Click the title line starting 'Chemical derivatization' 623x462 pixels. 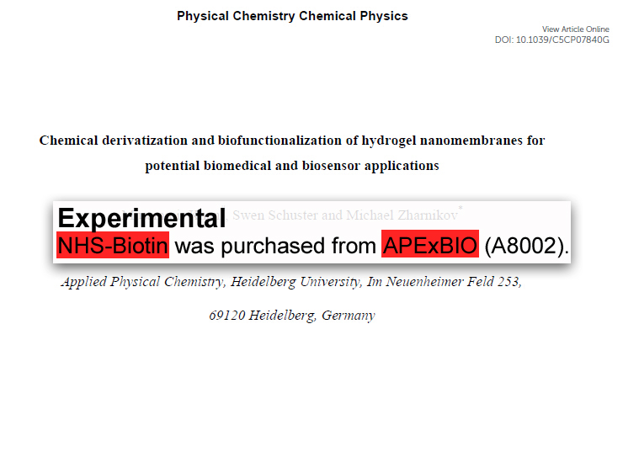coord(292,141)
